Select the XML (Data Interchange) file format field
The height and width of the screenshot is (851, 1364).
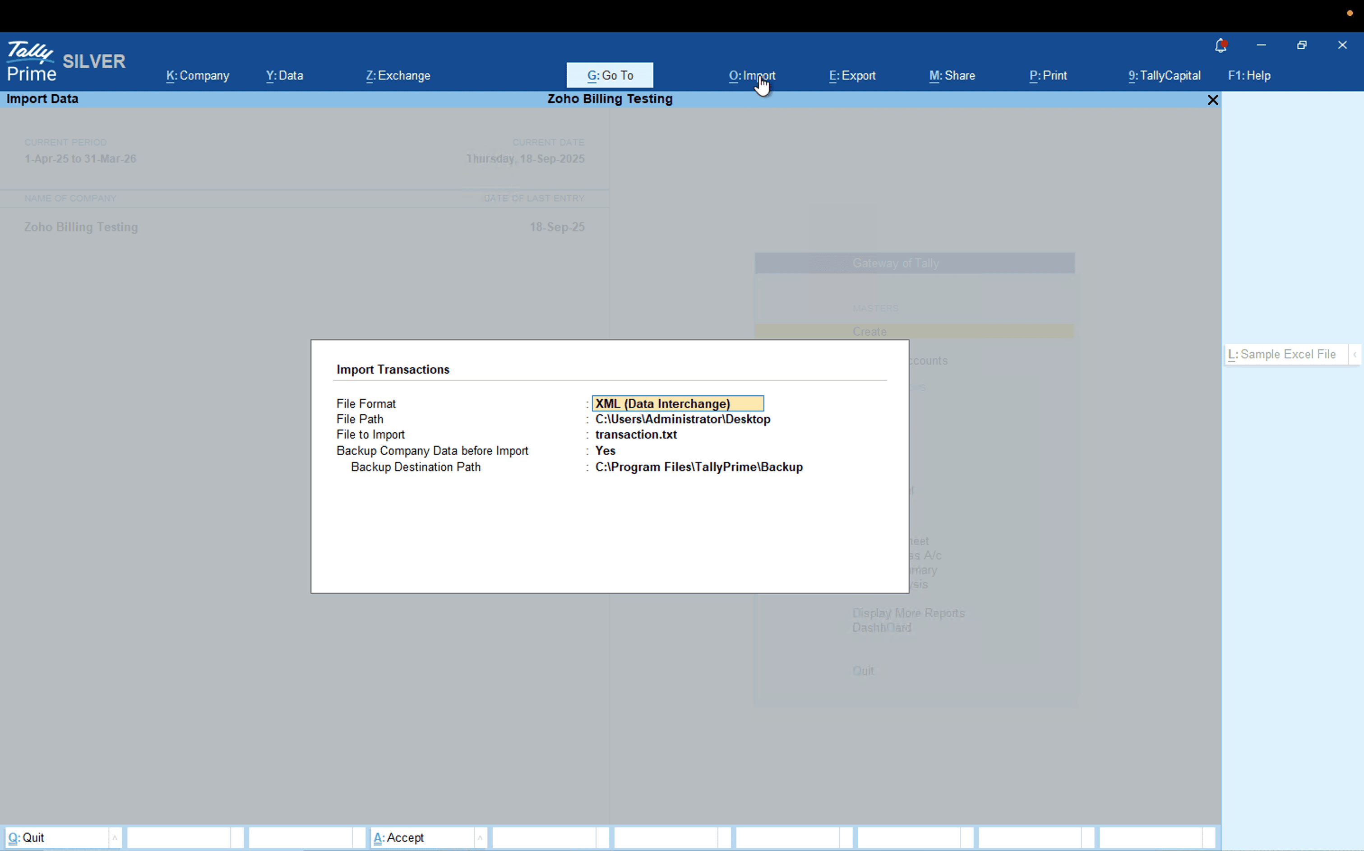click(x=678, y=403)
